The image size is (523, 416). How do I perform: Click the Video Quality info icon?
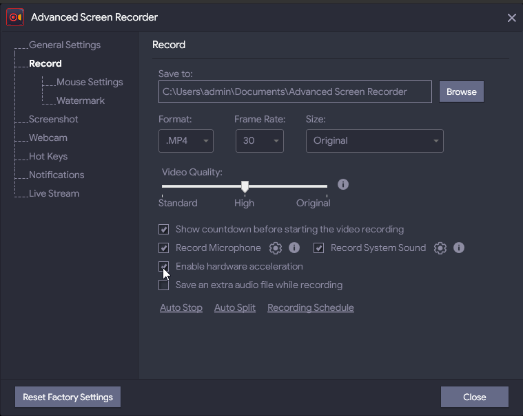(x=343, y=184)
